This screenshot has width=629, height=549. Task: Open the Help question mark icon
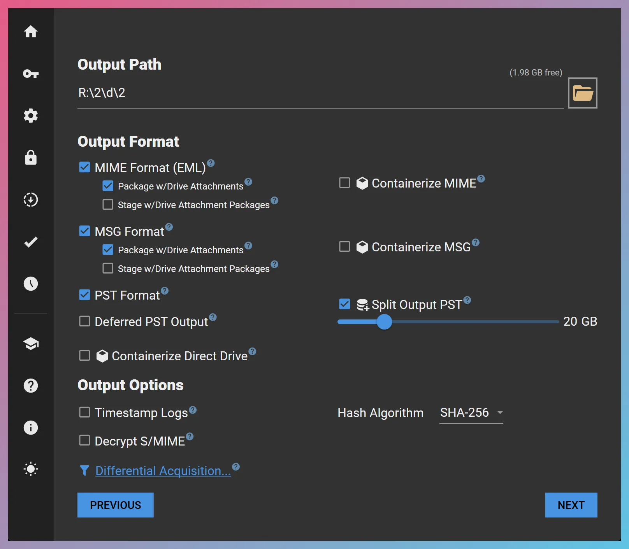pos(31,386)
